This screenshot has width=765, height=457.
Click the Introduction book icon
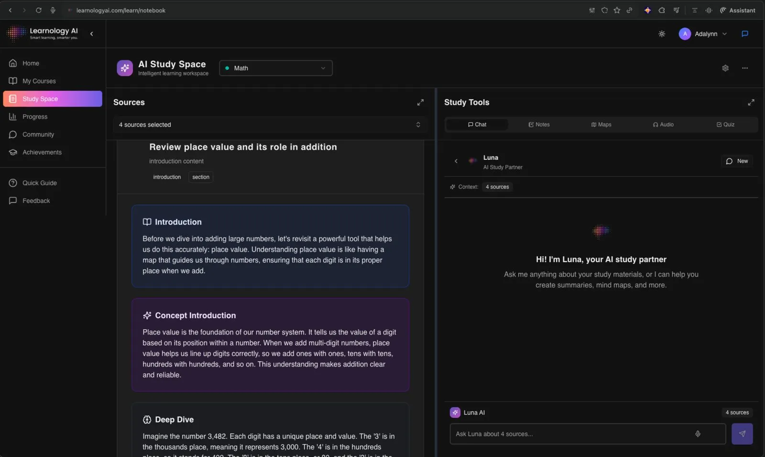tap(147, 222)
